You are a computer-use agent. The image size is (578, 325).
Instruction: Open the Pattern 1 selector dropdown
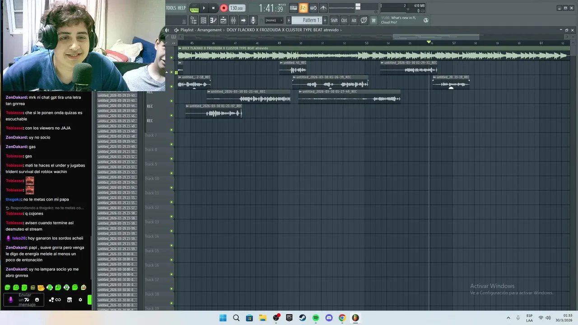click(308, 20)
